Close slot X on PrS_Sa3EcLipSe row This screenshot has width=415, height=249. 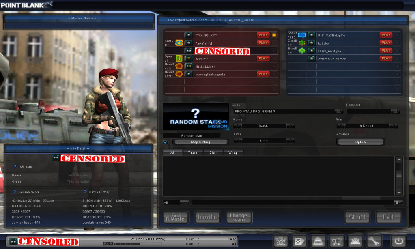click(x=397, y=35)
